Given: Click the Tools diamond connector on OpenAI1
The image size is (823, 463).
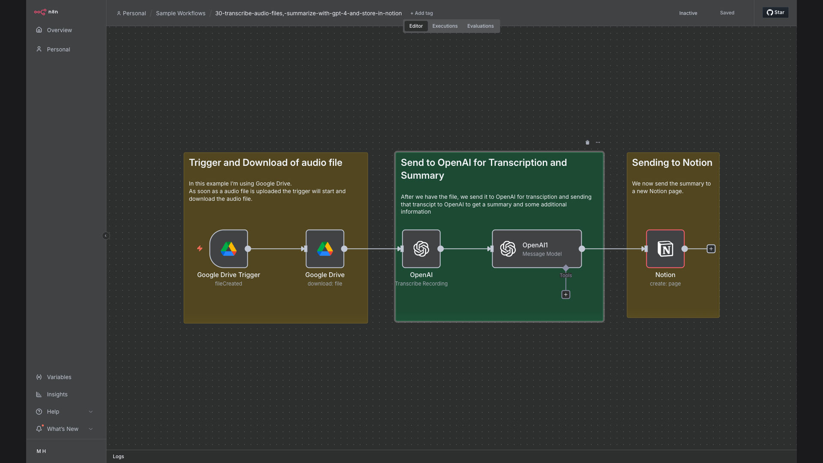Looking at the screenshot, I should (x=566, y=268).
